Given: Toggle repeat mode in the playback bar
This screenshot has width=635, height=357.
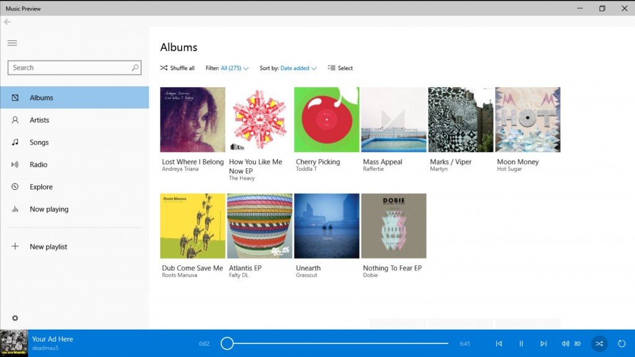Looking at the screenshot, I should (621, 343).
